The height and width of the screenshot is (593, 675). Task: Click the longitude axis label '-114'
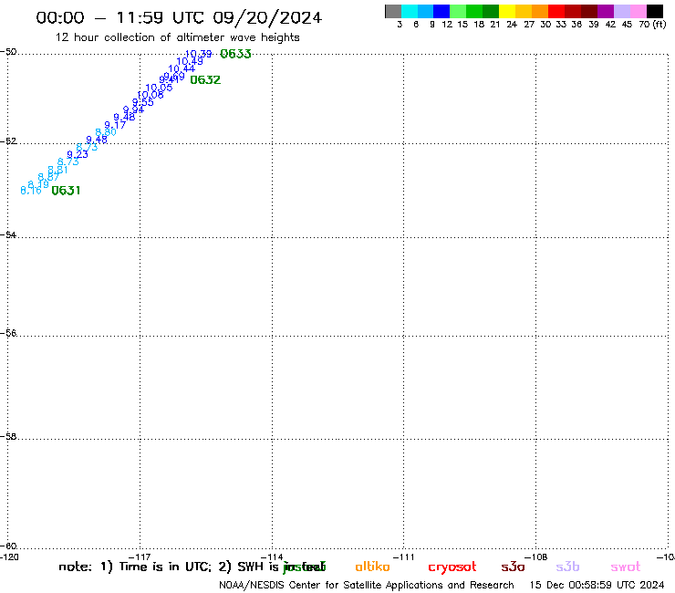click(x=272, y=557)
